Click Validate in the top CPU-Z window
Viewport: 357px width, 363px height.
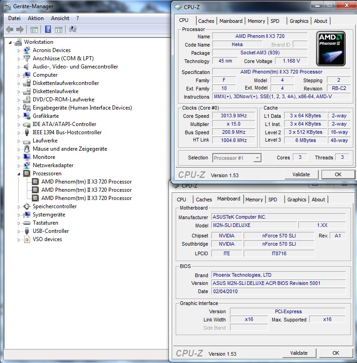301,174
